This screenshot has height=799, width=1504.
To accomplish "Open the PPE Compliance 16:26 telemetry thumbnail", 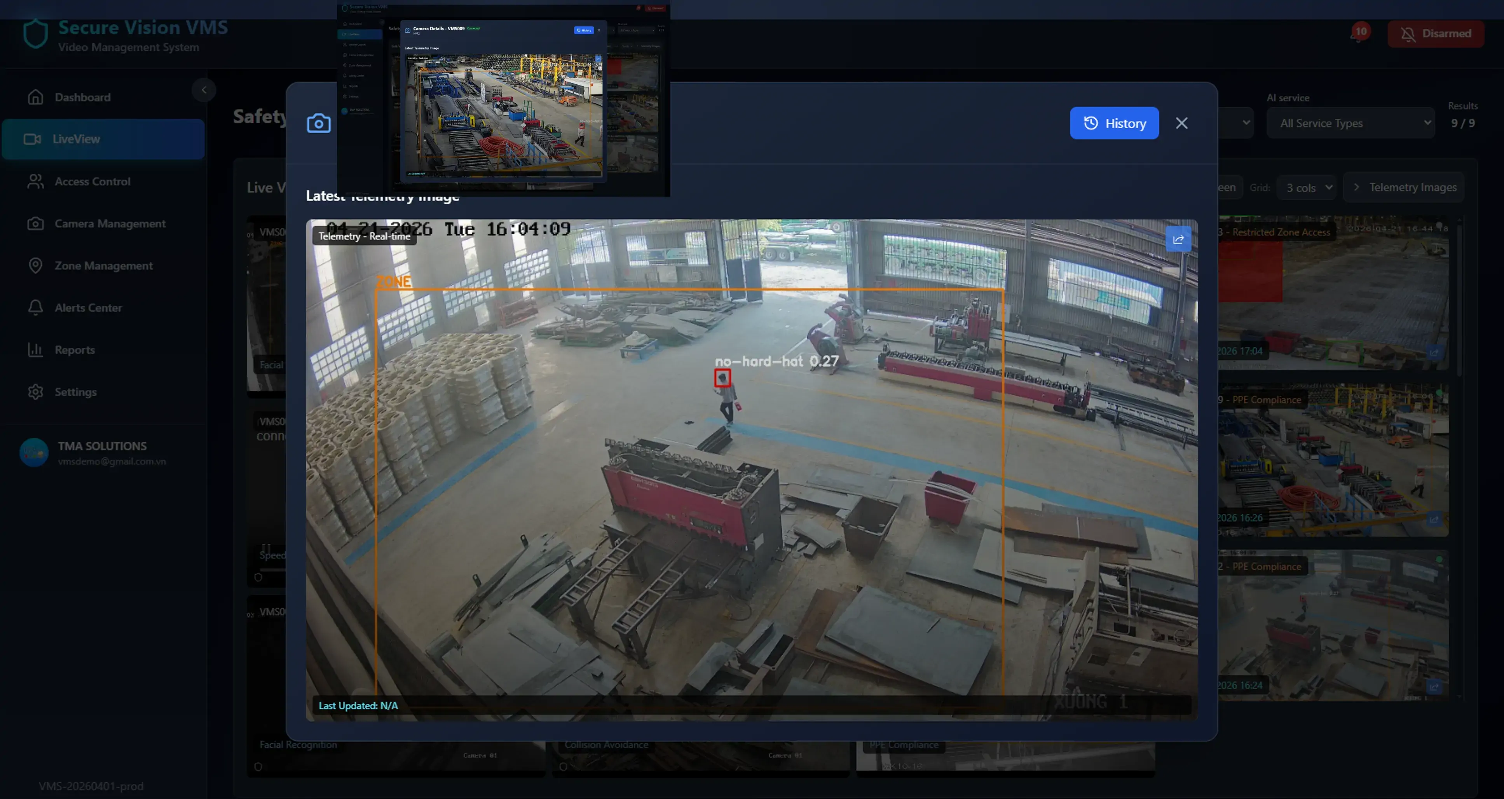I will pyautogui.click(x=1333, y=460).
